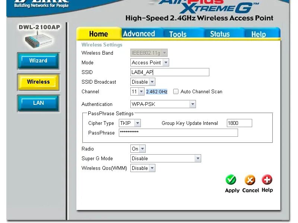Open the Wireless Qos(WMM) dropdown
The height and width of the screenshot is (223, 298).
coord(143,168)
